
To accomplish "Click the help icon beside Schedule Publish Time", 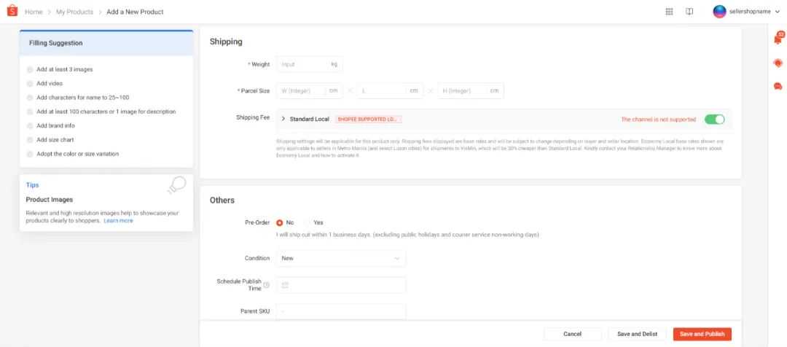I will (x=267, y=284).
